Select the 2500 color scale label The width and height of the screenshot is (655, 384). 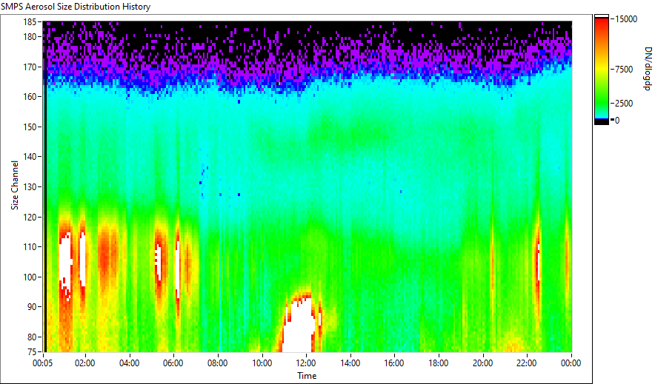624,104
